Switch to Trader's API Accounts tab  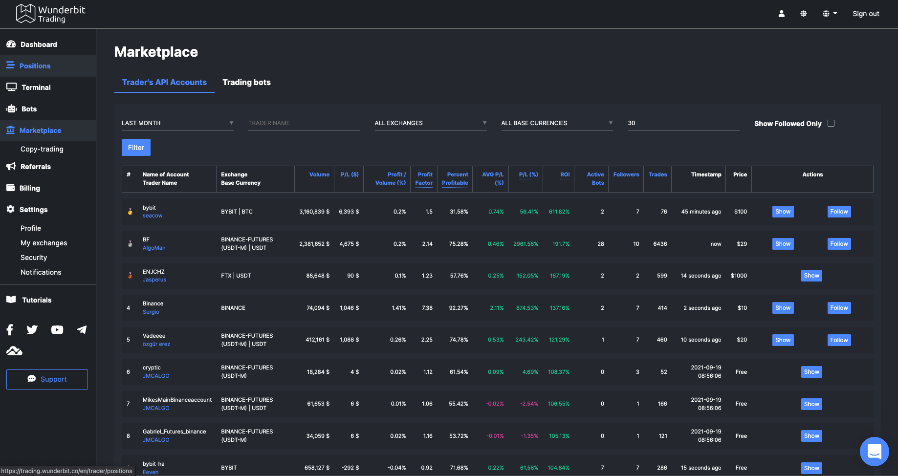click(x=164, y=82)
